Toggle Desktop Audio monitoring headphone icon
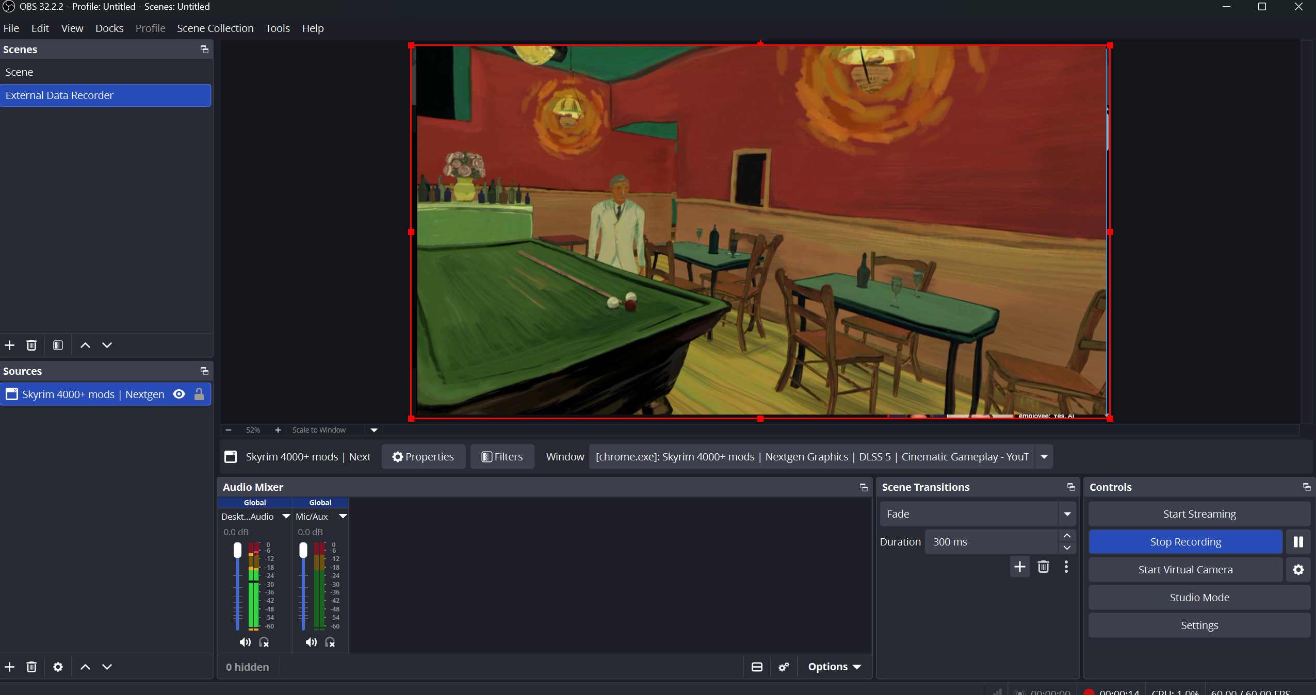 (264, 642)
